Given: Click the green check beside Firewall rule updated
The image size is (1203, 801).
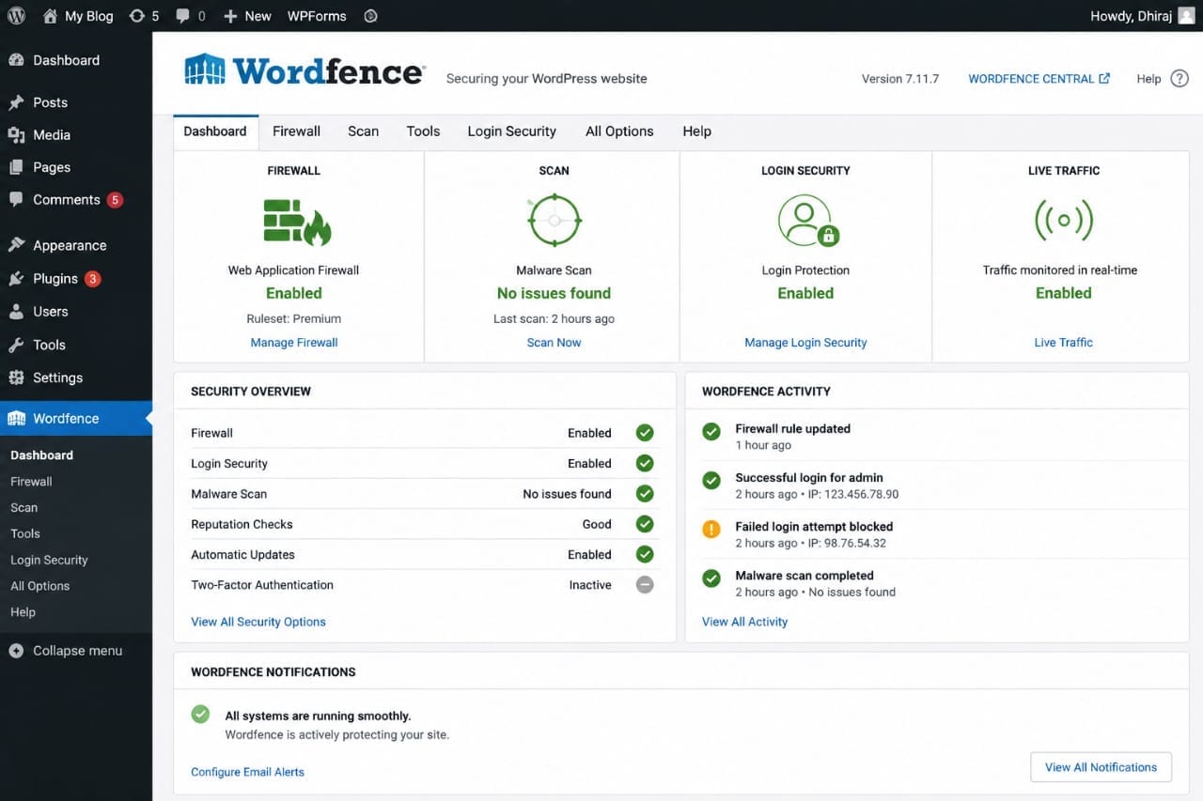Looking at the screenshot, I should click(x=711, y=431).
